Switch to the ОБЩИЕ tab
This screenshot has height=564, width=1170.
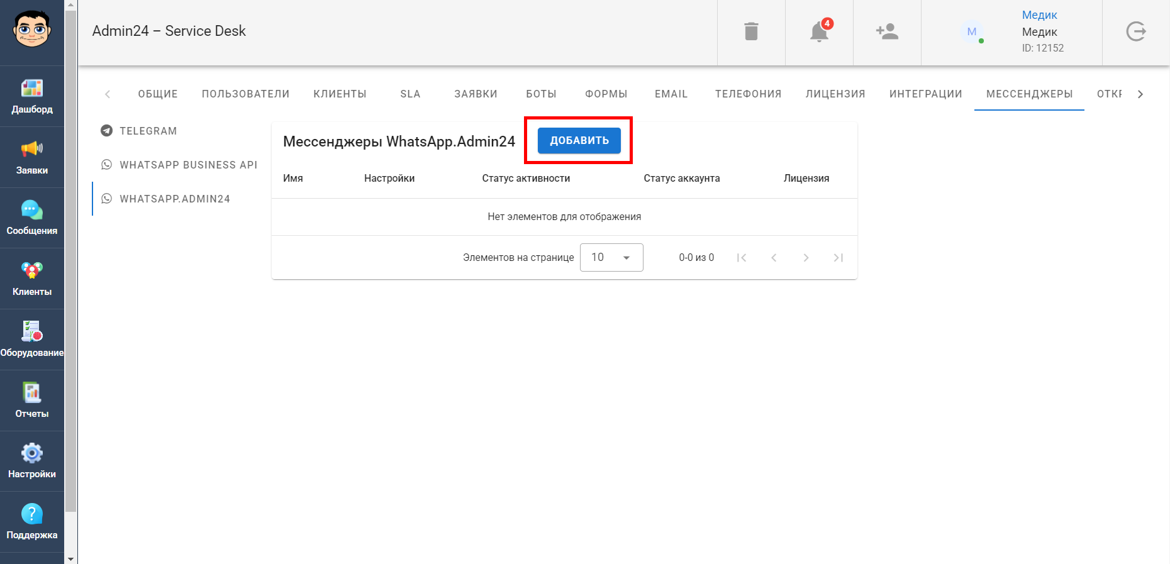point(158,94)
